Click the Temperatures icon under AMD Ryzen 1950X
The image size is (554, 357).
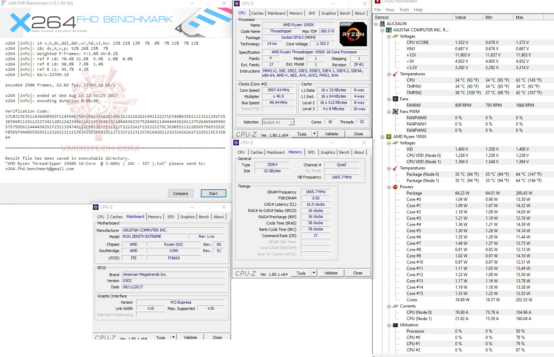click(395, 168)
